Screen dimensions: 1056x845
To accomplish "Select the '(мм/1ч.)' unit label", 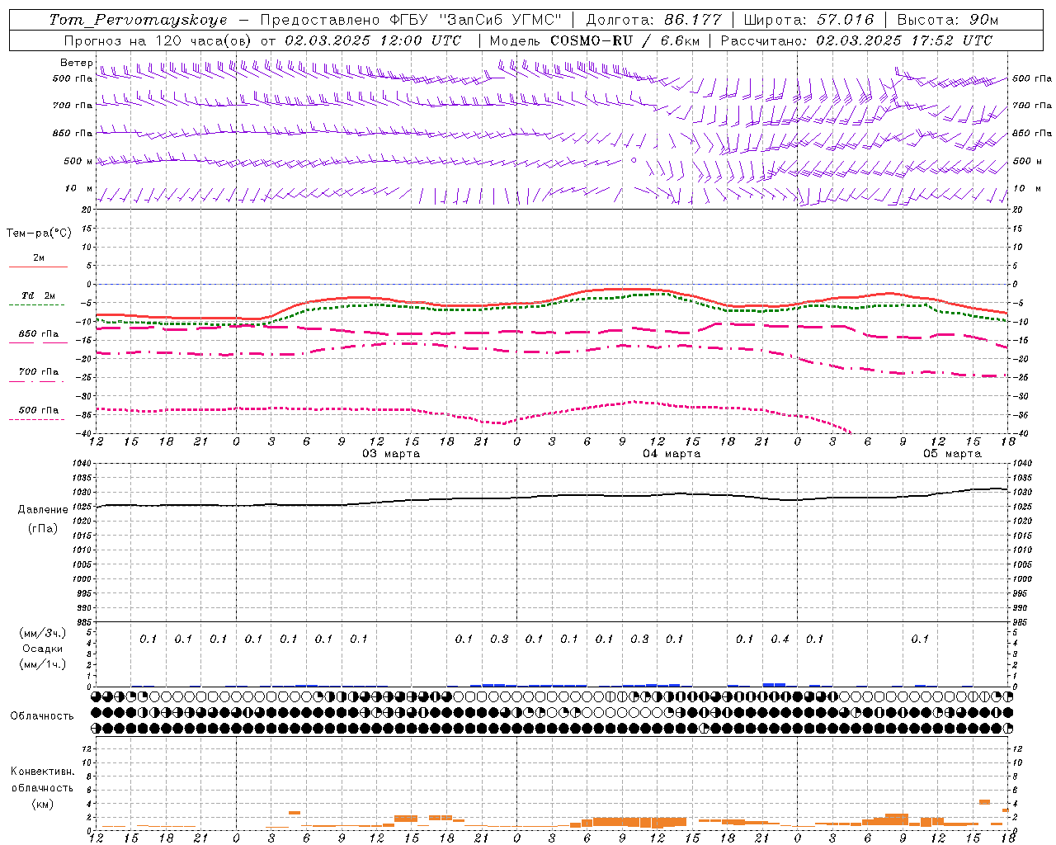I will coord(42,664).
